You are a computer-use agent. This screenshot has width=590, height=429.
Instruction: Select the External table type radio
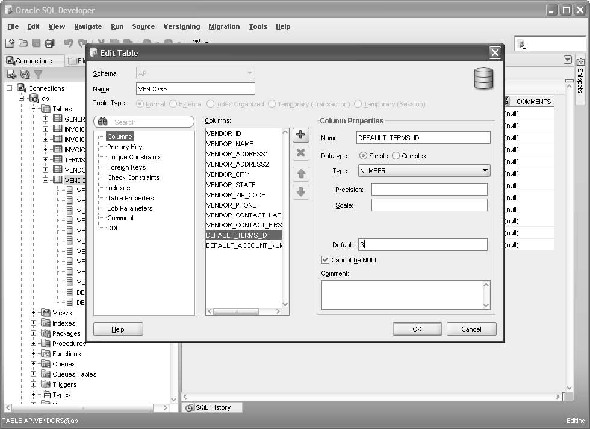tap(173, 103)
